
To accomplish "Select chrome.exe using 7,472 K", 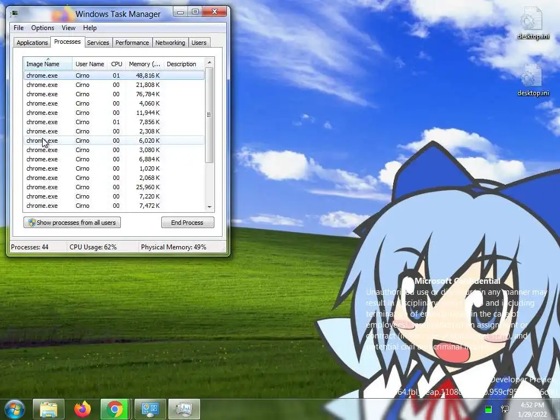I will (x=114, y=206).
